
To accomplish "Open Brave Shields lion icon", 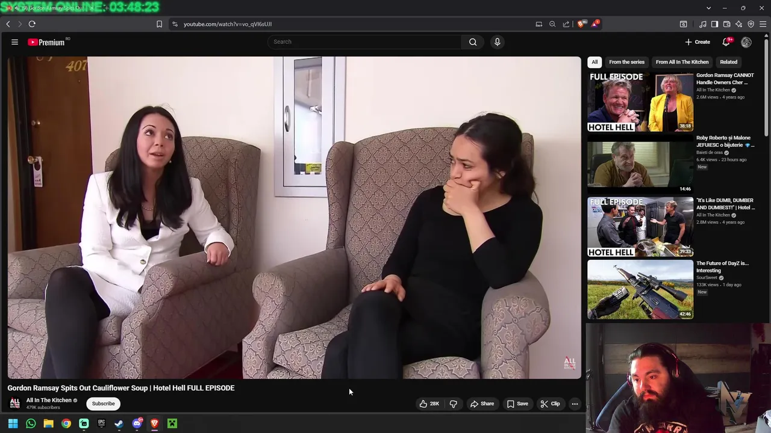I will click(581, 24).
